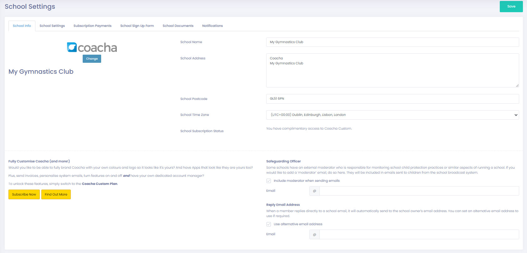Click the complimentary access status text
527x253 pixels.
[309, 128]
